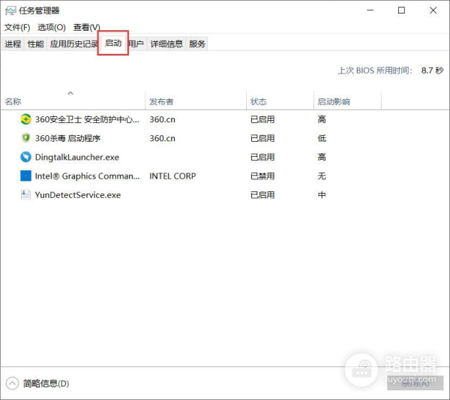450x400 pixels.
Task: Click the 8.7 秒 BIOS time value
Action: pyautogui.click(x=432, y=71)
